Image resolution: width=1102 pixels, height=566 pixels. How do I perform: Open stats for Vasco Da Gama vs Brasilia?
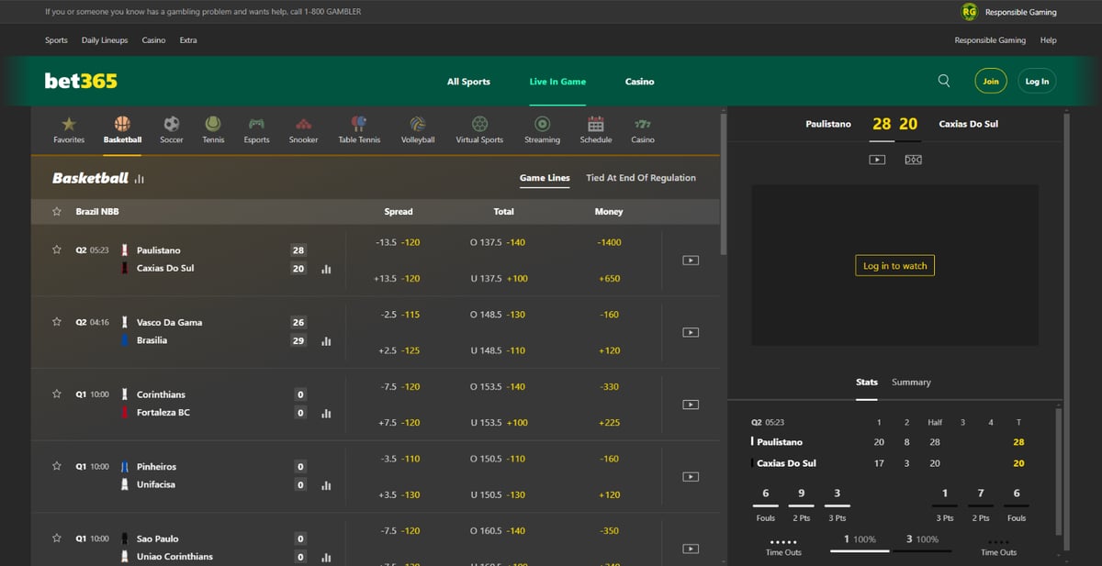tap(326, 341)
